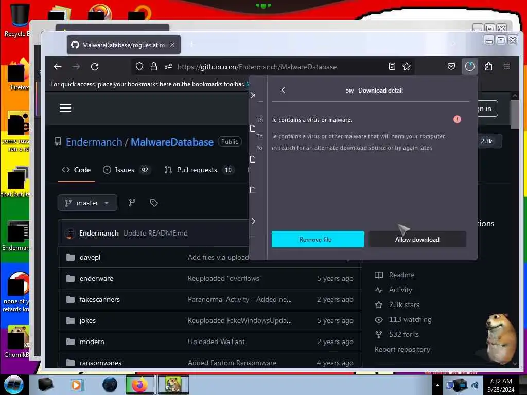Viewport: 527px width, 395px height.
Task: Click Endermanch commit author name
Action: point(99,233)
